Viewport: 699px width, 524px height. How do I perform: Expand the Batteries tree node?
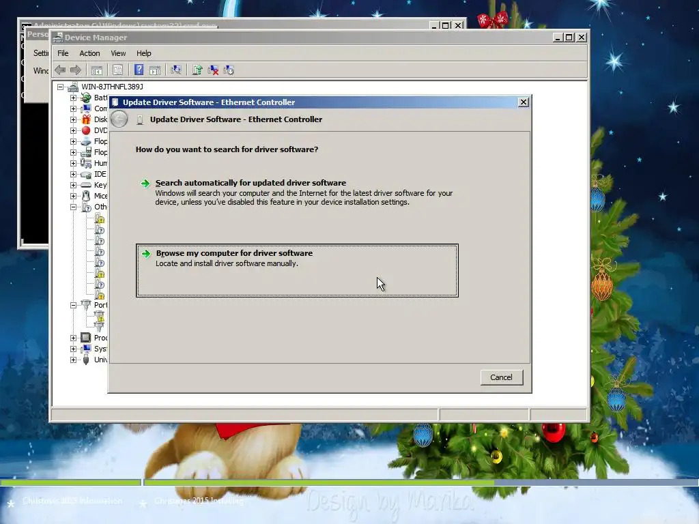pos(73,98)
